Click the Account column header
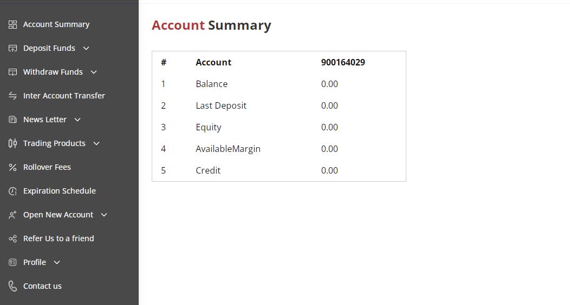Viewport: 570px width, 305px height. pyautogui.click(x=213, y=62)
